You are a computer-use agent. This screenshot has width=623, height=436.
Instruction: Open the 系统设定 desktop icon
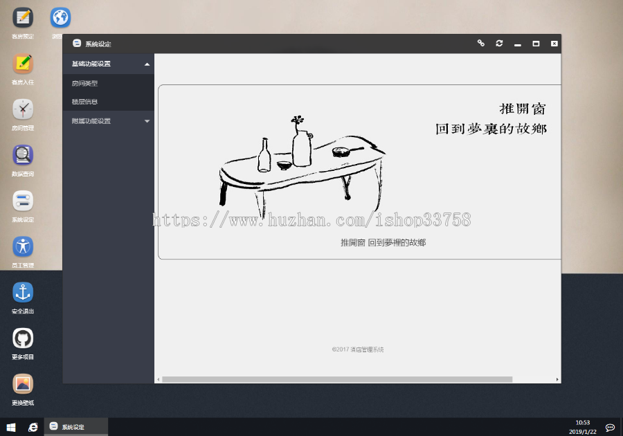(21, 202)
